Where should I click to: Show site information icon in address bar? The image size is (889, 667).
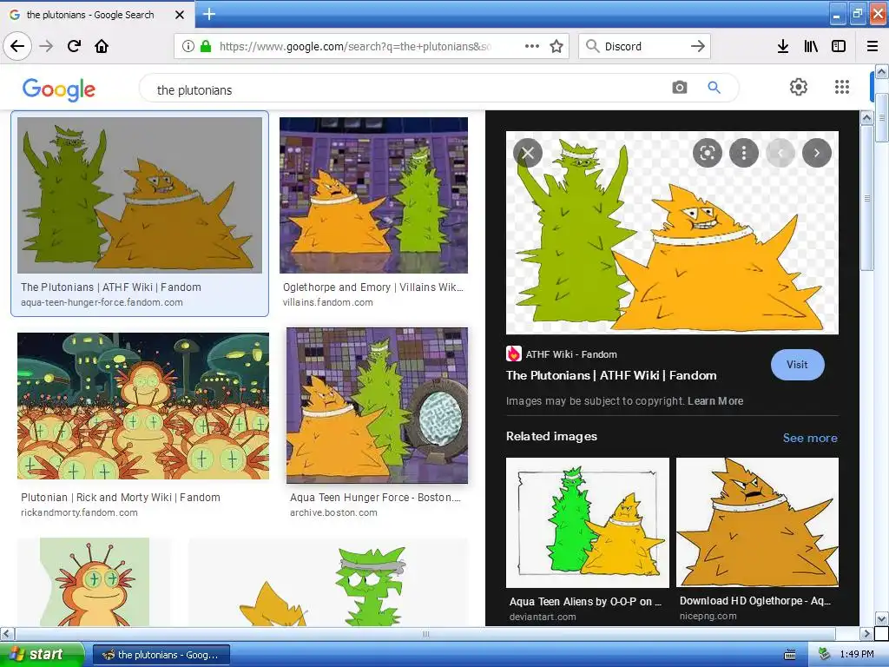(188, 46)
